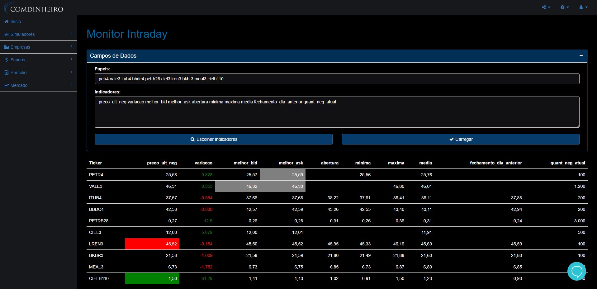Expand the Portfolio sidebar chevron
597x289 pixels.
click(71, 72)
